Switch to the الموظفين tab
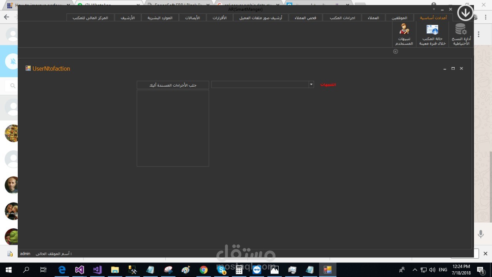This screenshot has height=277, width=492. click(399, 18)
